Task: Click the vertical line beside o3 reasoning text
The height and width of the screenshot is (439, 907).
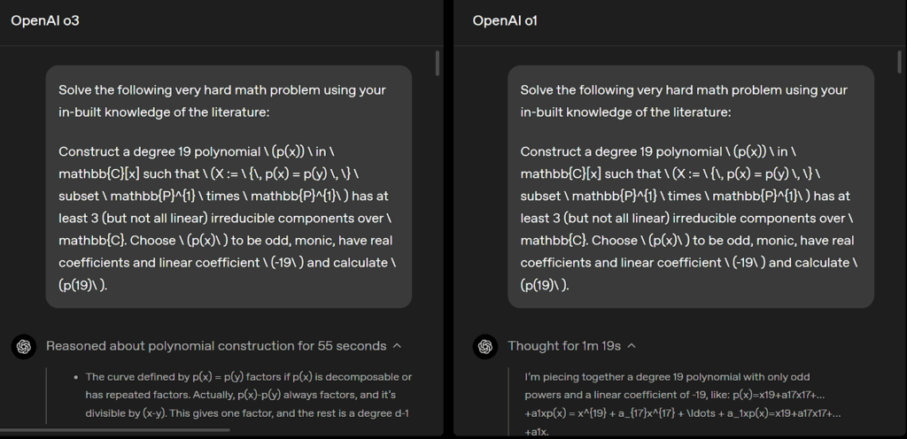Action: [46, 398]
